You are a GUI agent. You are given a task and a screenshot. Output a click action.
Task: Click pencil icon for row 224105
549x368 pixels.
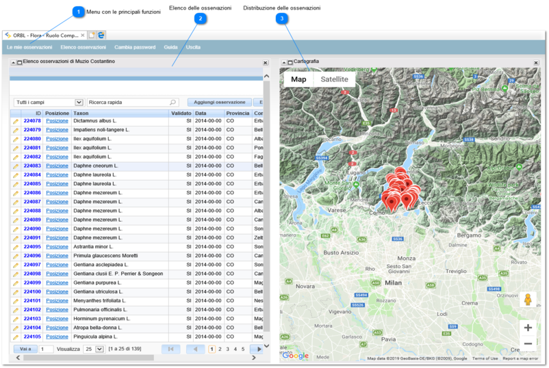pos(16,337)
